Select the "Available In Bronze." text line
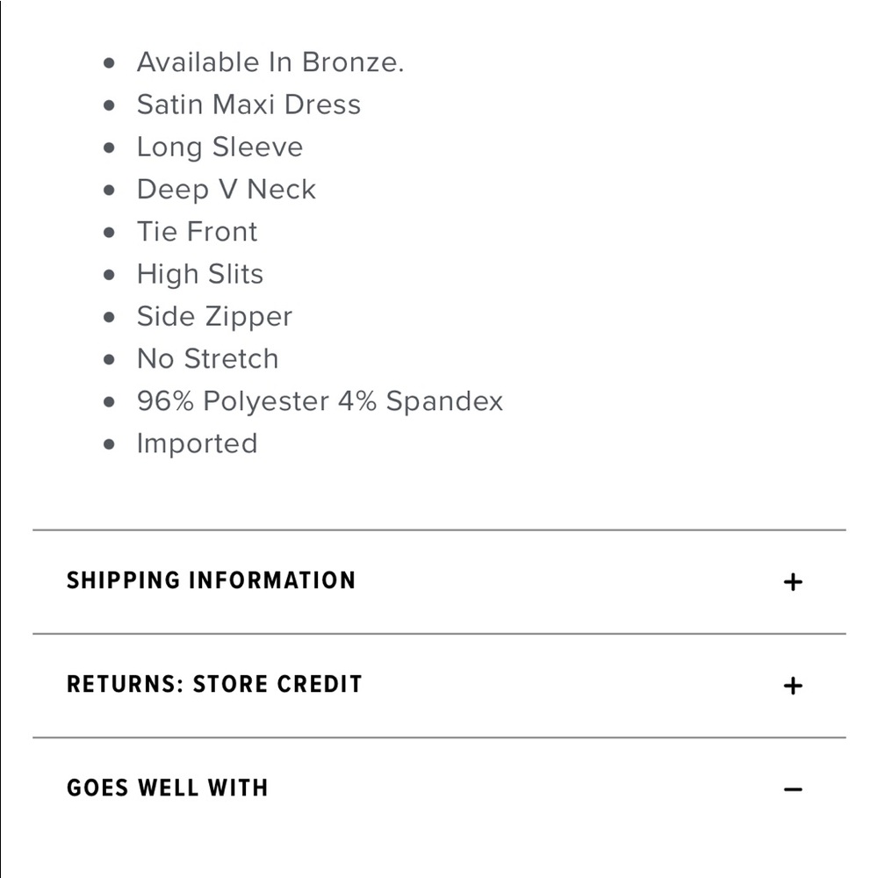Image resolution: width=878 pixels, height=878 pixels. (x=270, y=61)
